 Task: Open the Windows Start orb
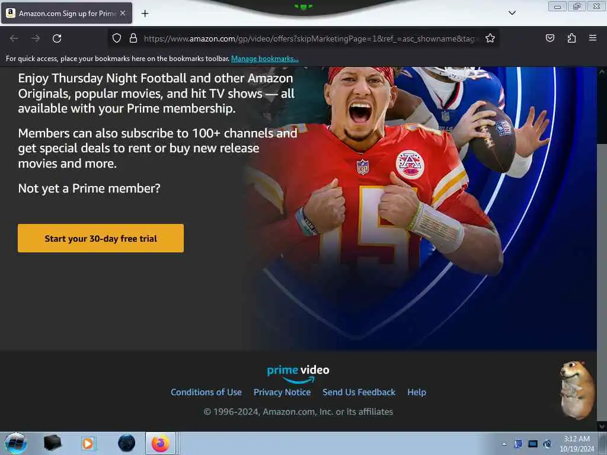click(16, 443)
